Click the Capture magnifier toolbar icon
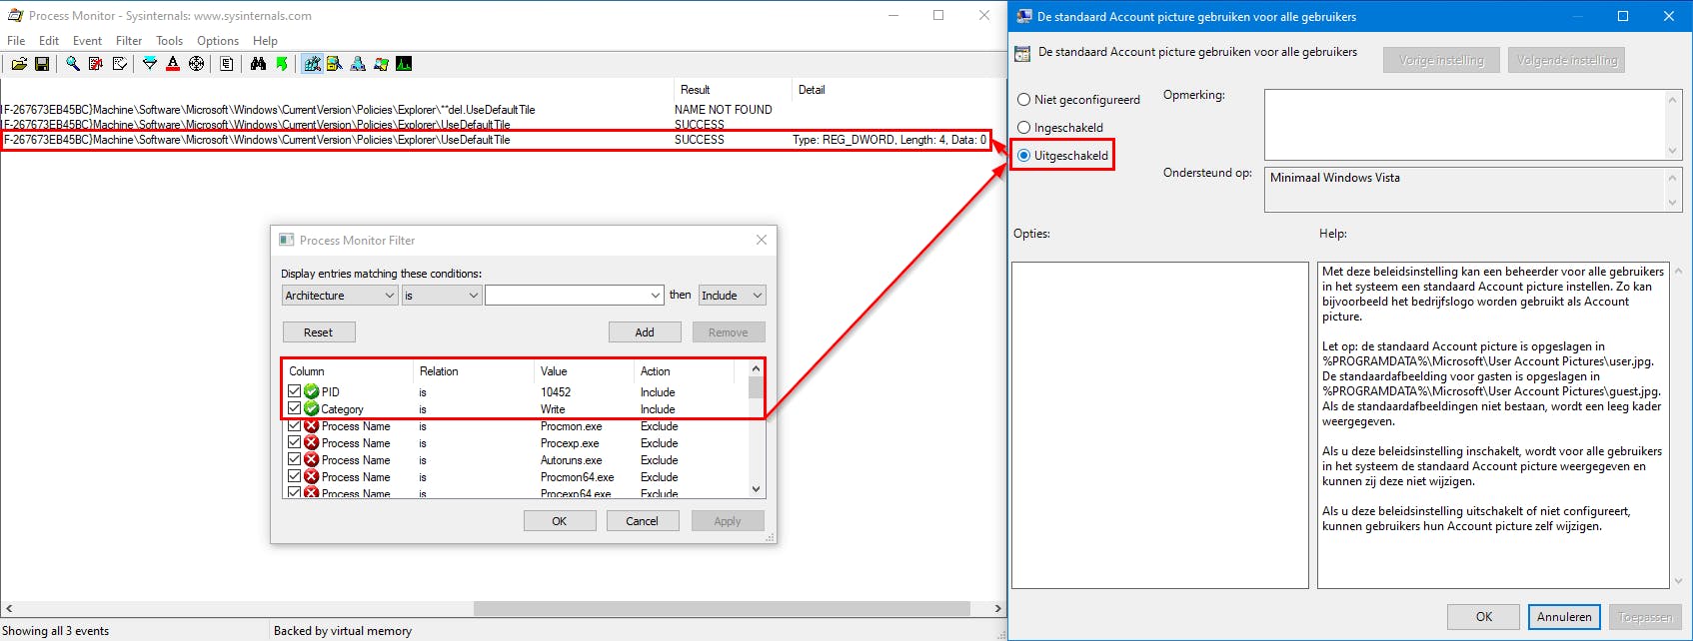This screenshot has height=641, width=1693. tap(73, 64)
